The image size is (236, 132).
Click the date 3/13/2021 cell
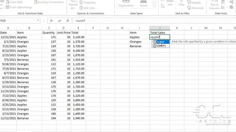tap(8, 114)
